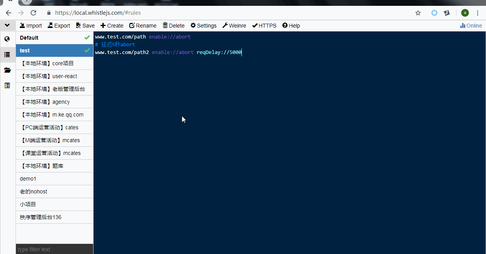Select 【本地环境】题库 rule group
The height and width of the screenshot is (254, 486).
coord(55,166)
